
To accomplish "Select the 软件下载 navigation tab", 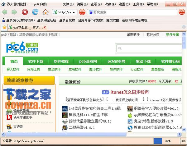I will click(x=36, y=61).
